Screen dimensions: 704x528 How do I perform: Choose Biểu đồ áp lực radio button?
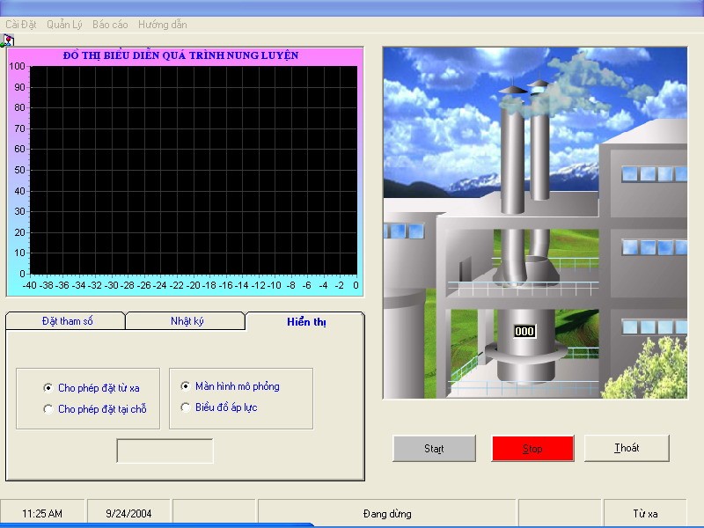(x=219, y=407)
